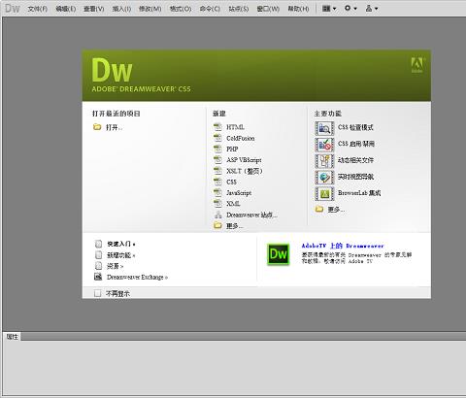The width and height of the screenshot is (466, 398).
Task: Click the folder icon next to 打开...
Action: [x=97, y=127]
